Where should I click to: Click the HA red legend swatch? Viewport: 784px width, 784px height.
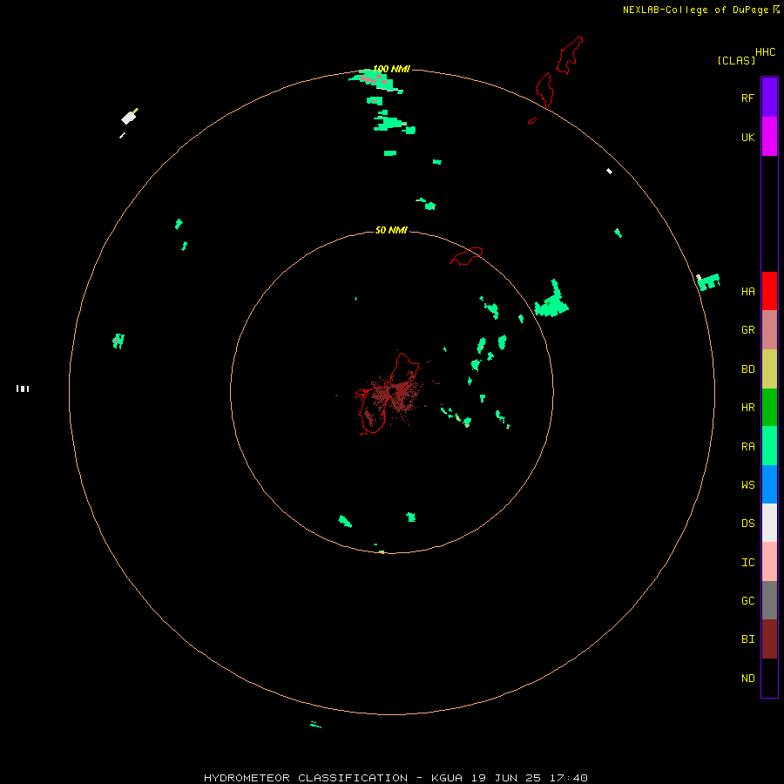point(769,291)
